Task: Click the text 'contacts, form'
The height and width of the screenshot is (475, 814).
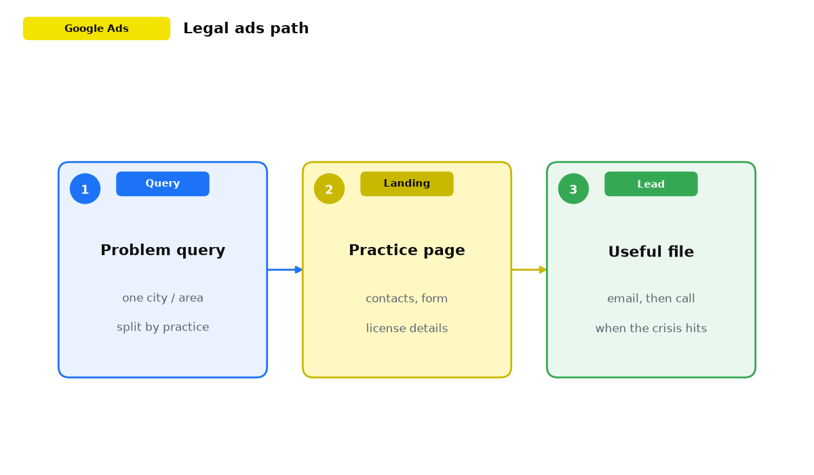Action: (407, 299)
